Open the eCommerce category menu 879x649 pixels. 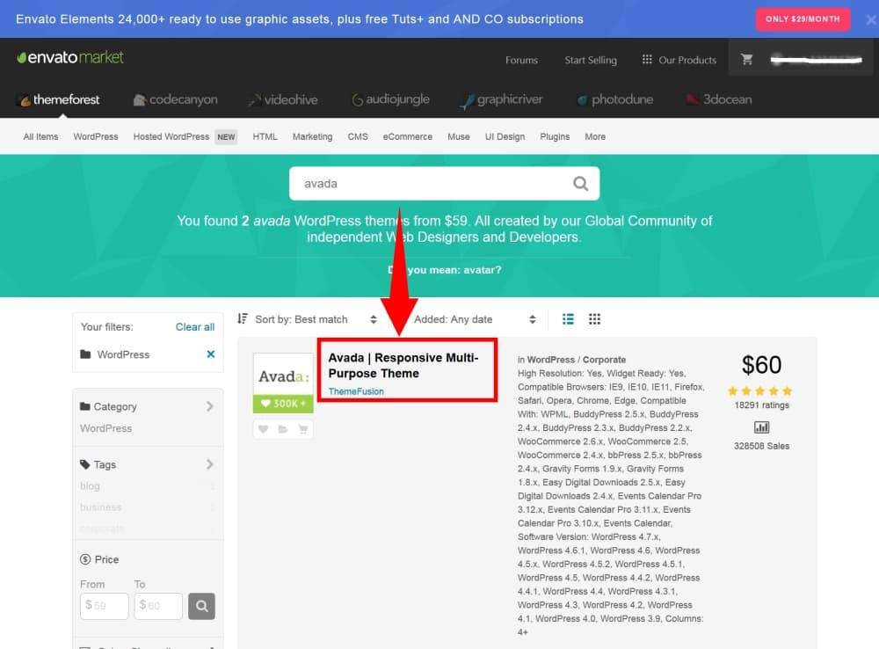[x=407, y=136]
